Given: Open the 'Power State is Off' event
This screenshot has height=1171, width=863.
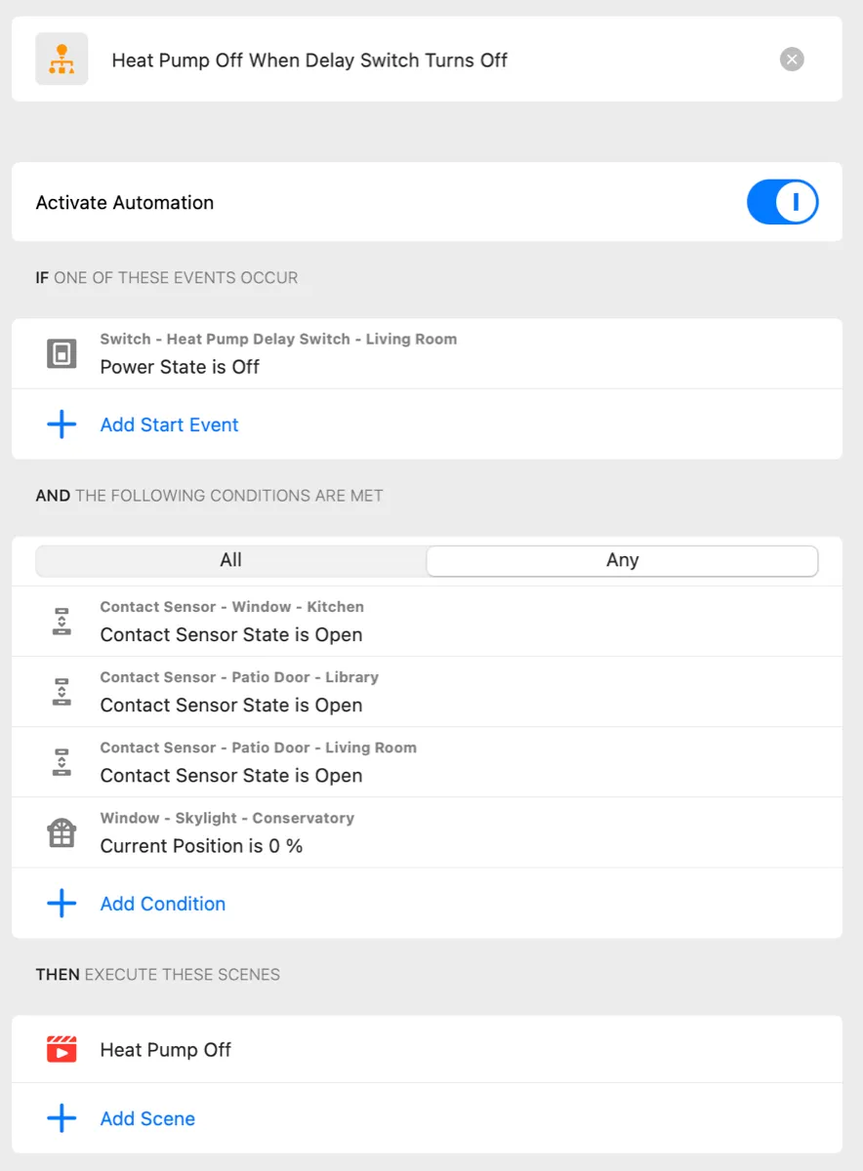Looking at the screenshot, I should click(427, 353).
